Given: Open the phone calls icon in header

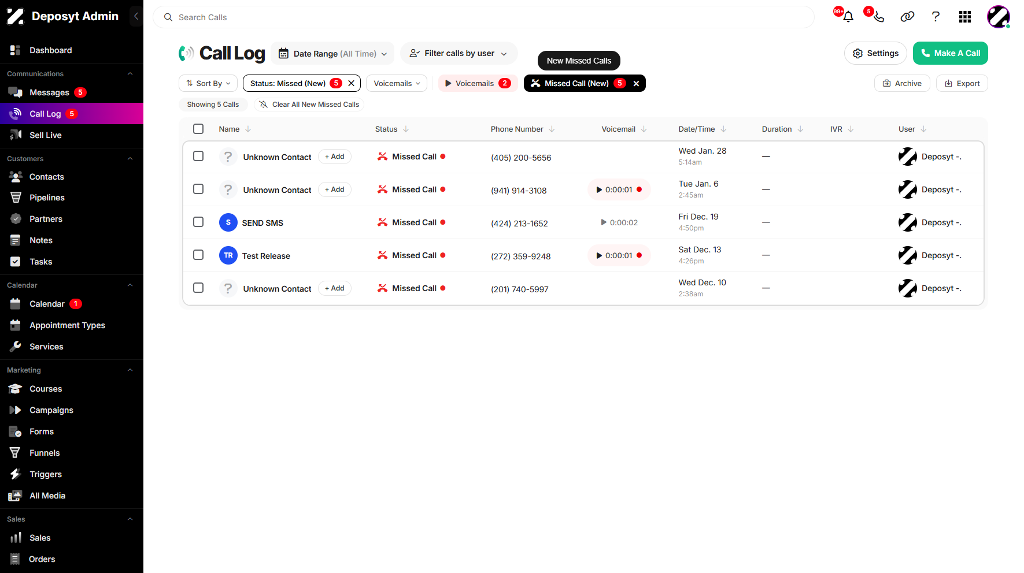Looking at the screenshot, I should click(x=878, y=17).
